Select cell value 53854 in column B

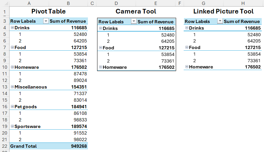[80, 54]
